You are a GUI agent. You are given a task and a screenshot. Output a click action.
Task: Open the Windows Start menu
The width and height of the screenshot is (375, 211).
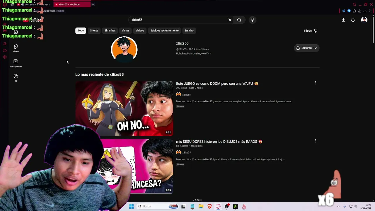pos(131,206)
